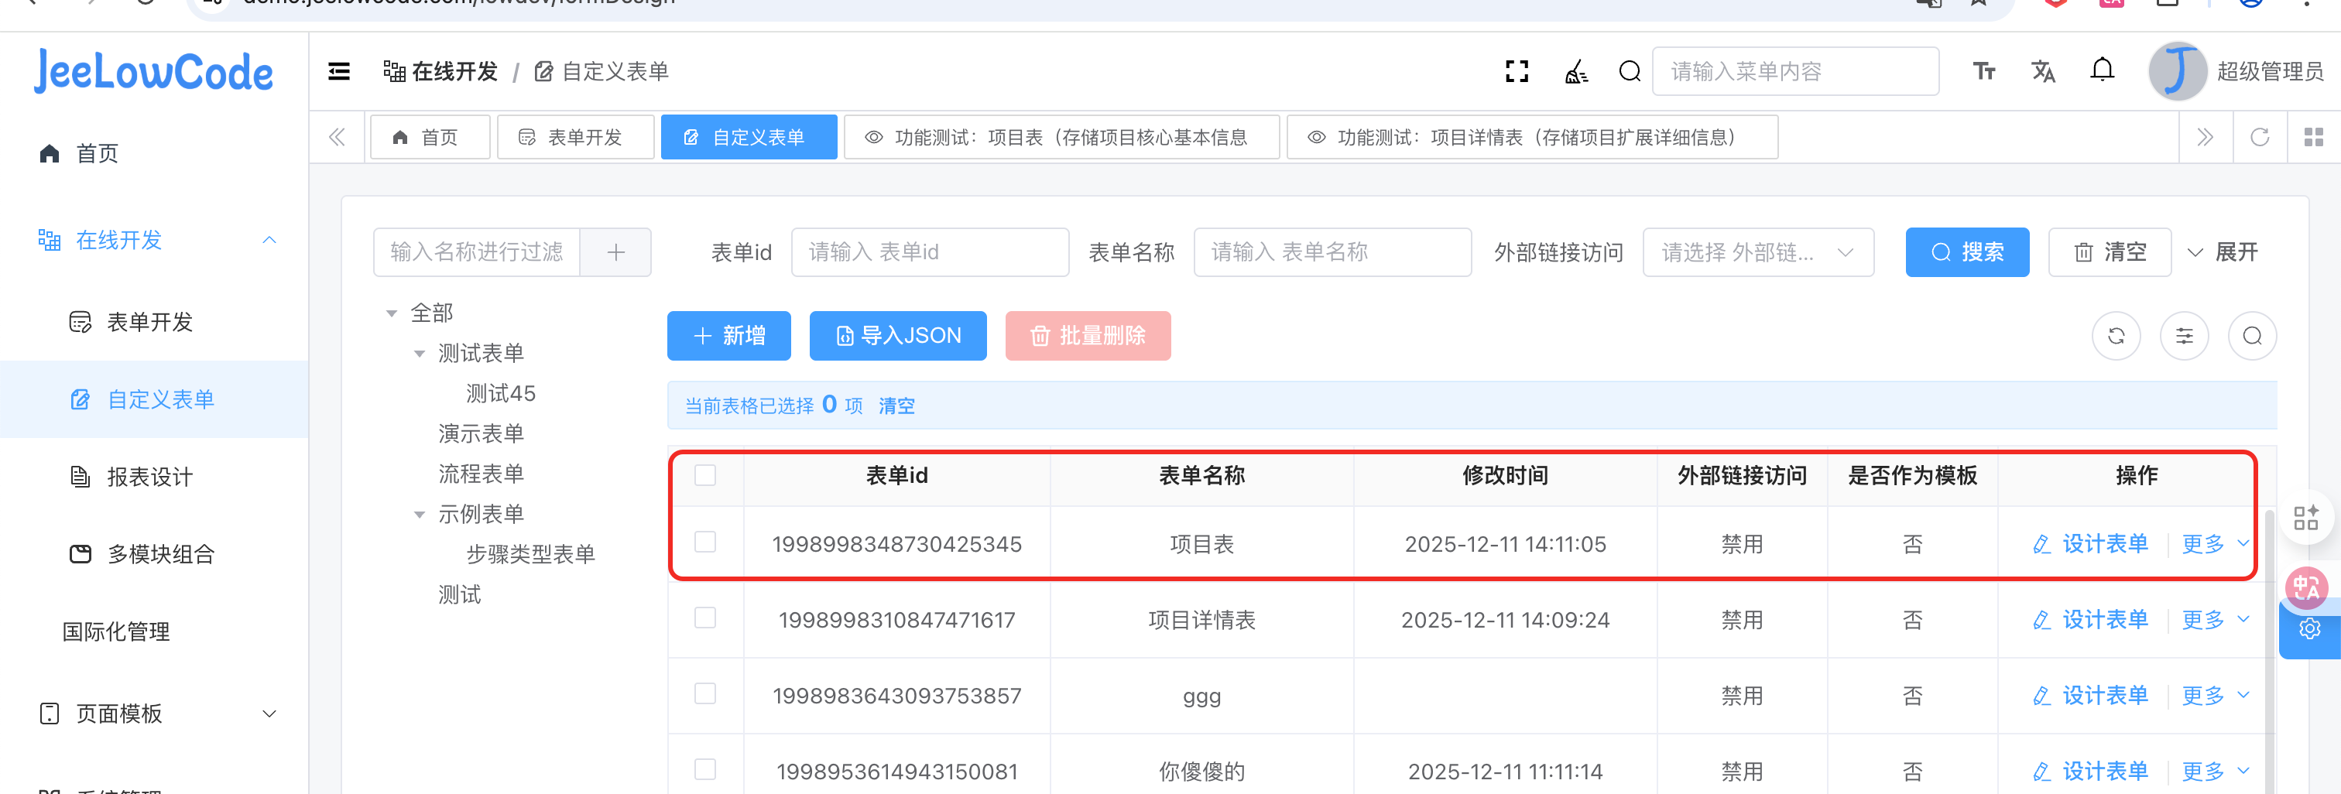Screen dimensions: 2341x794
Task: Open table column settings icon
Action: tap(2184, 336)
